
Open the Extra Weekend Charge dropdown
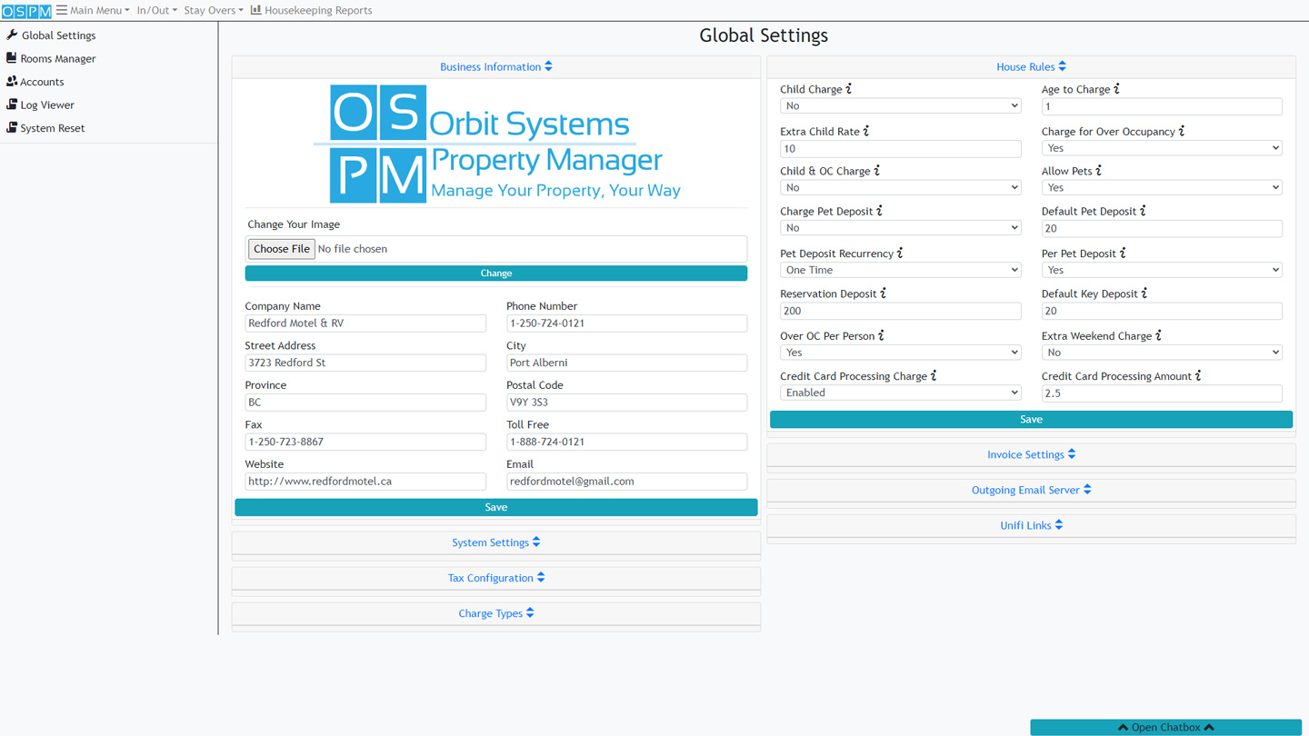pos(1162,353)
